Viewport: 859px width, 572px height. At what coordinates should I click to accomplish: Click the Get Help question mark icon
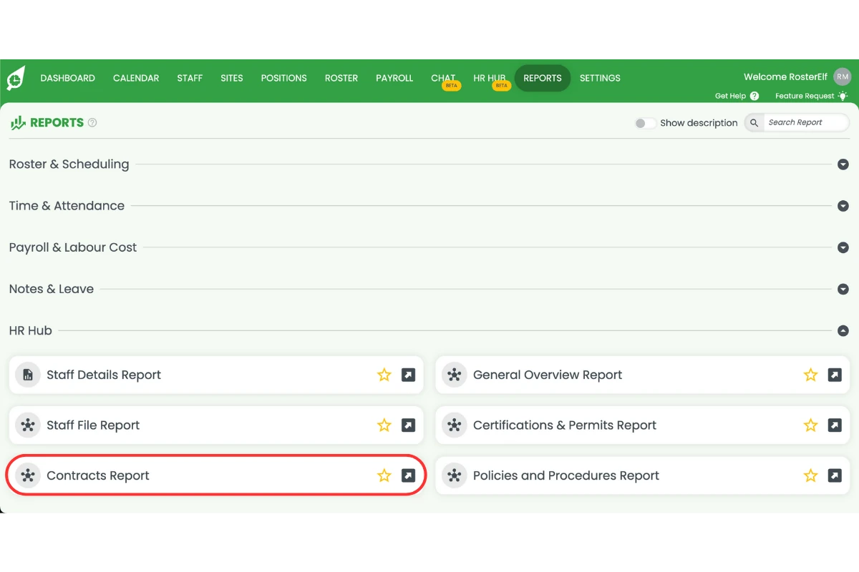pos(754,96)
